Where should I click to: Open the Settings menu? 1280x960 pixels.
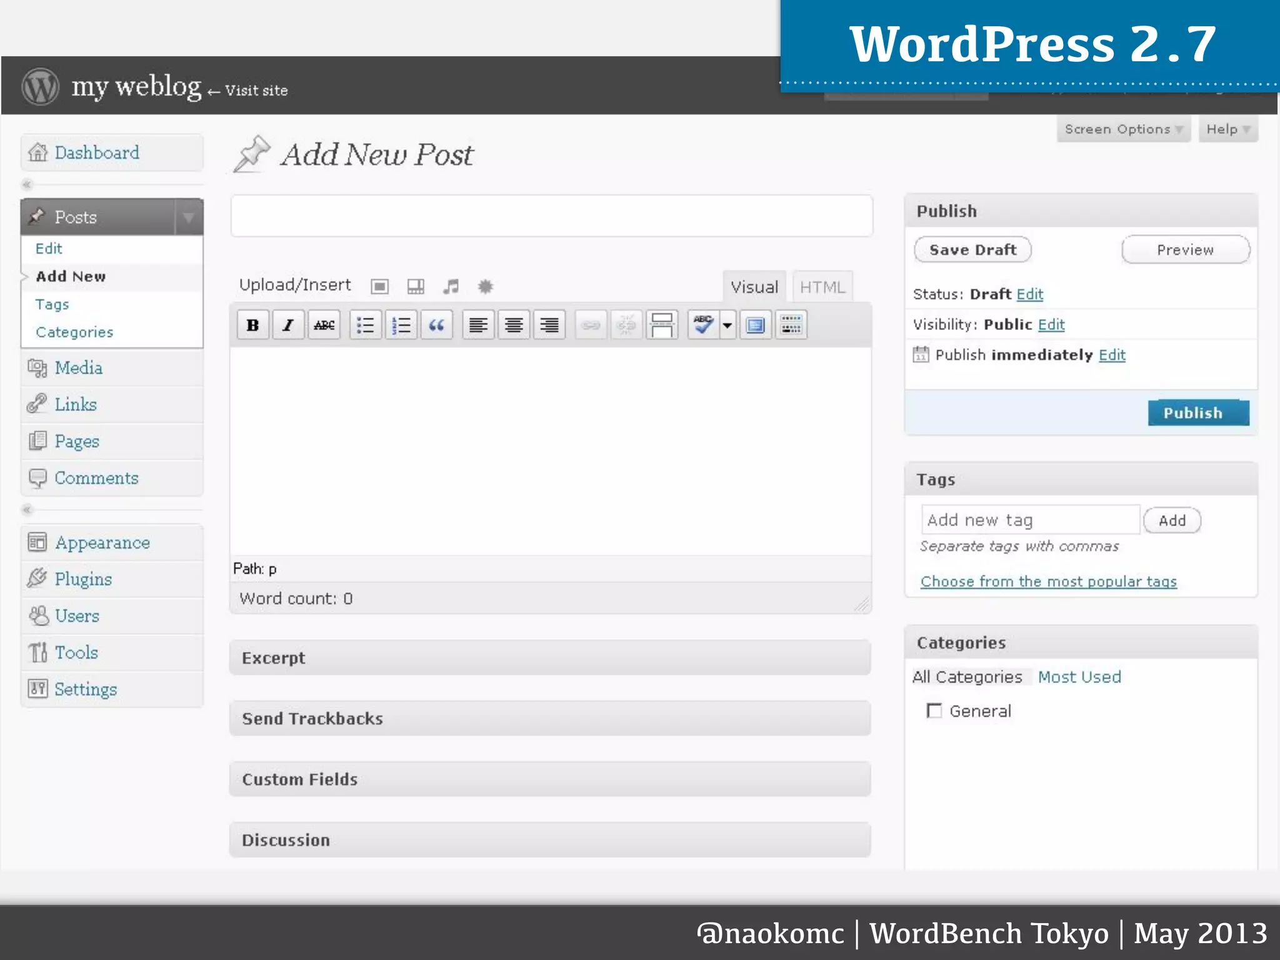tap(112, 689)
